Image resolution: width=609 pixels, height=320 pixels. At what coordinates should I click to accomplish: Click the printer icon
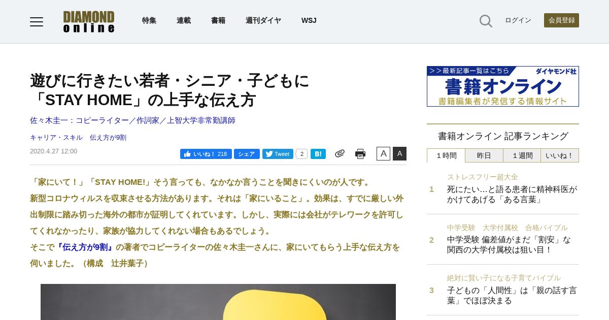pyautogui.click(x=360, y=154)
